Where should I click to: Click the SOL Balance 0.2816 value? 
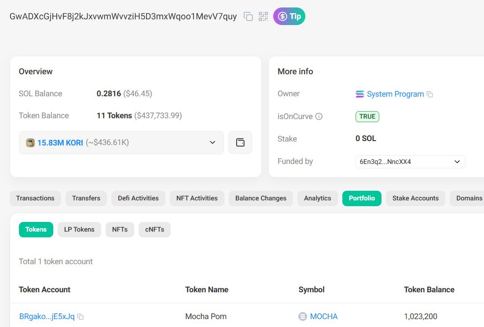(x=109, y=94)
